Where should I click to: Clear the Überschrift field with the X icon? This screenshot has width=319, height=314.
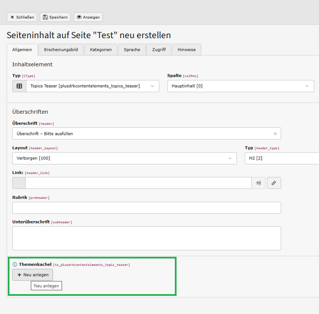tap(275, 134)
